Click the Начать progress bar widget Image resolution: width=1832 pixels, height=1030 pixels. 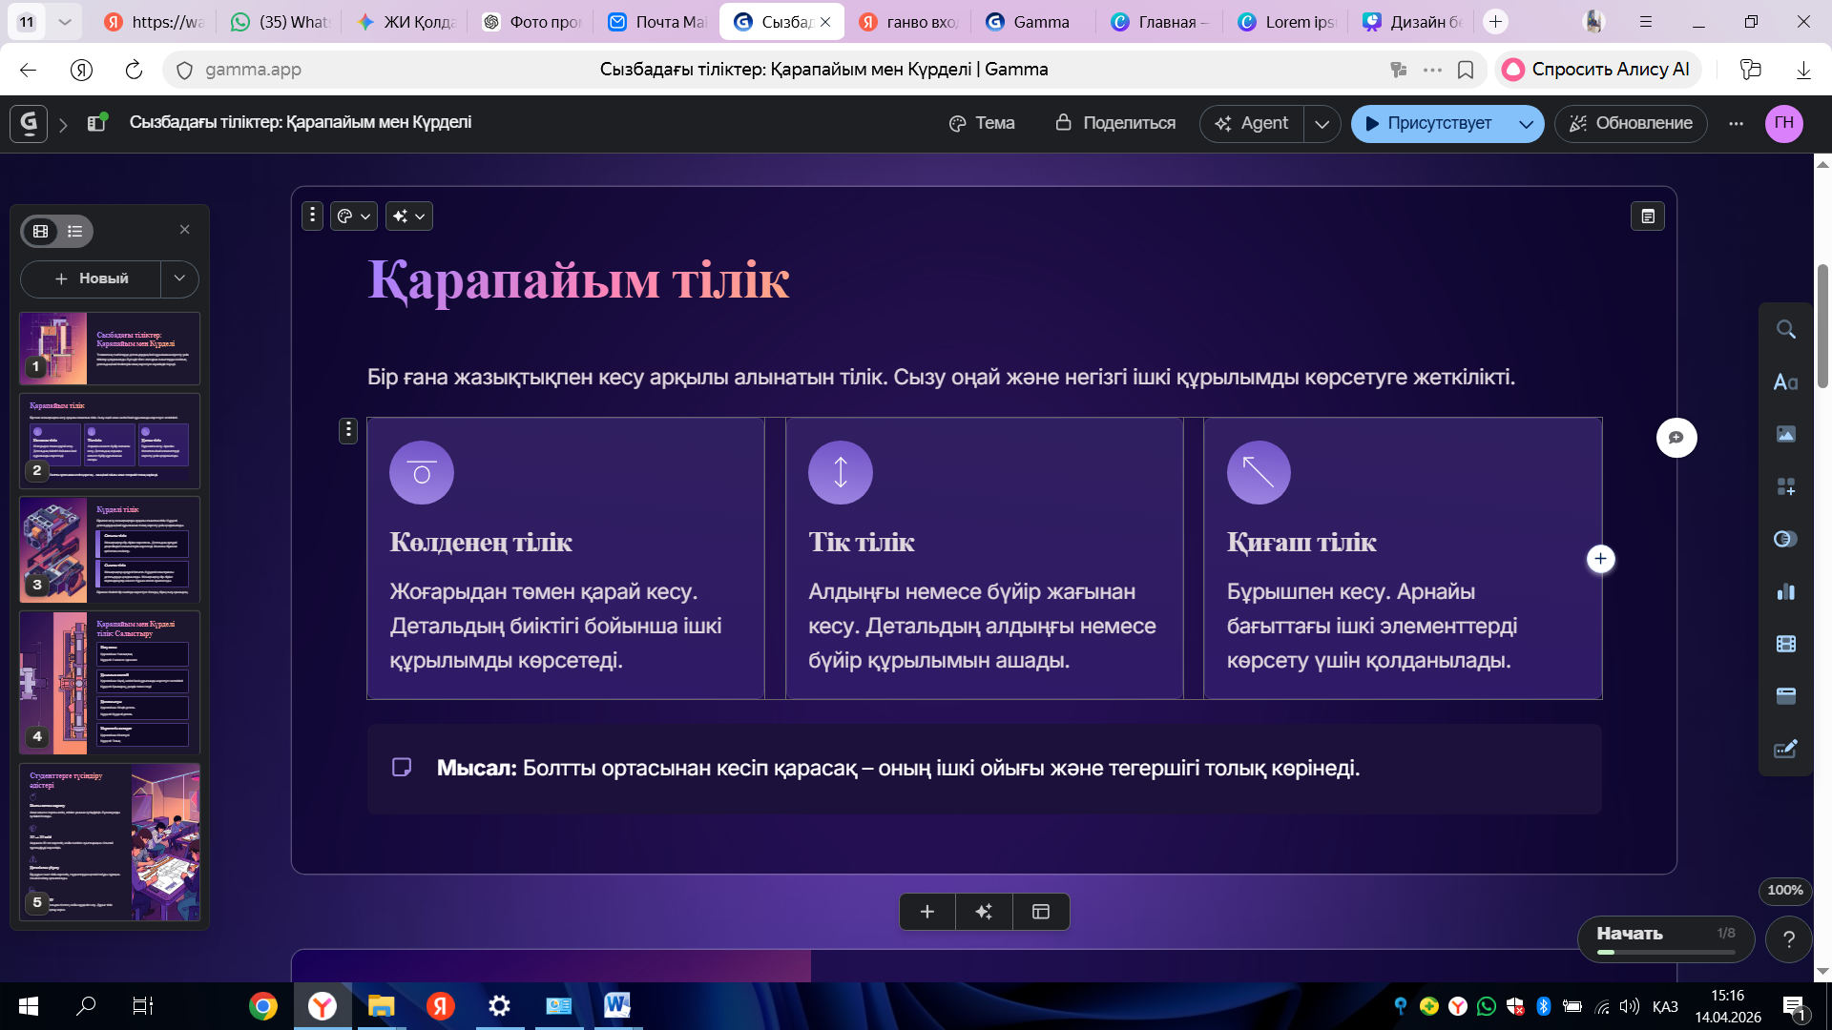coord(1665,939)
